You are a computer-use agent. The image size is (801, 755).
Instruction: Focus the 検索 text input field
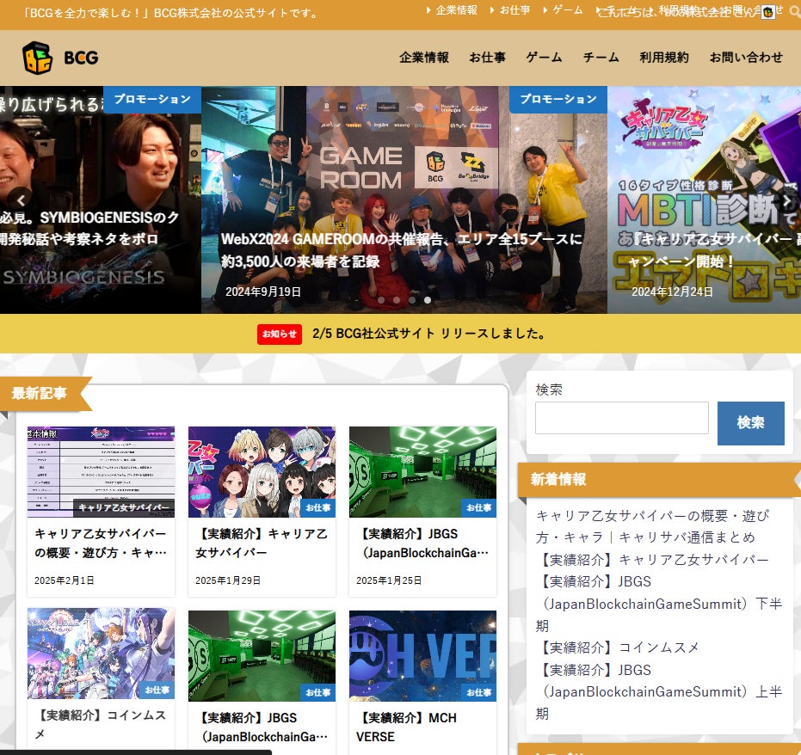pos(622,418)
